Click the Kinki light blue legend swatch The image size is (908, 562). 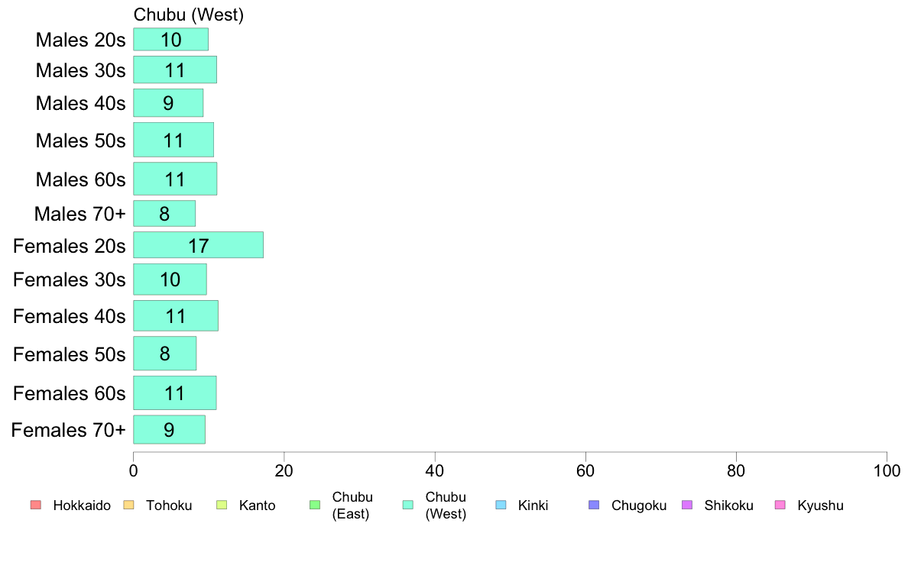(x=501, y=505)
